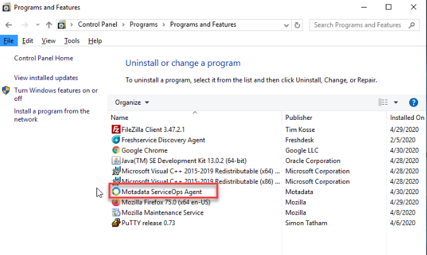Select the Motadata ServiceOps Agent icon
This screenshot has height=255, width=427.
click(115, 192)
